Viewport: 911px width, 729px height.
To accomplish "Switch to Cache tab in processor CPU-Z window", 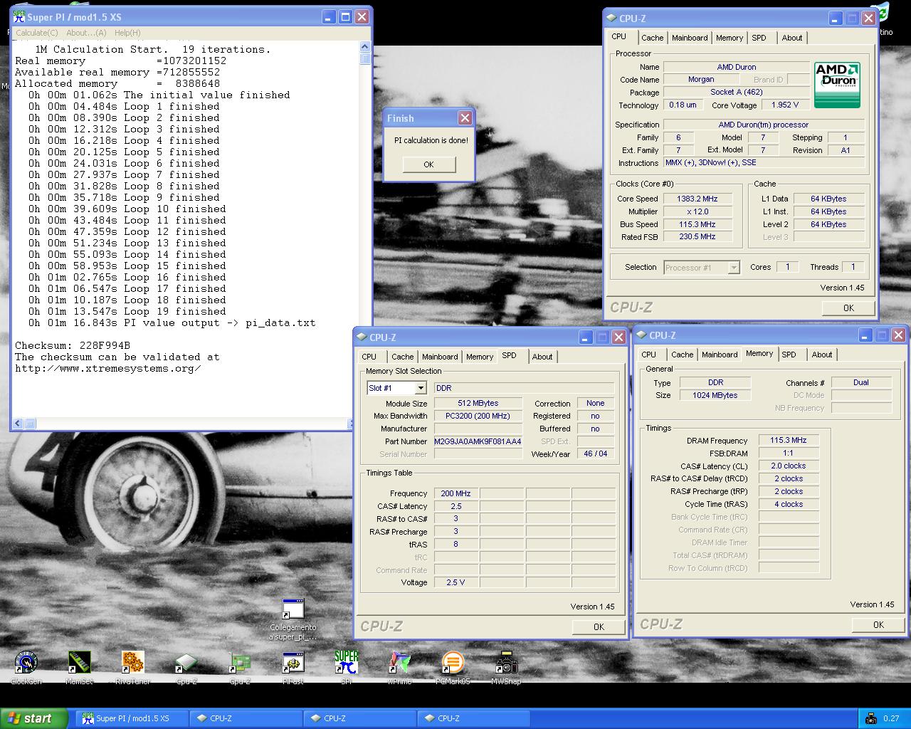I will pos(652,38).
